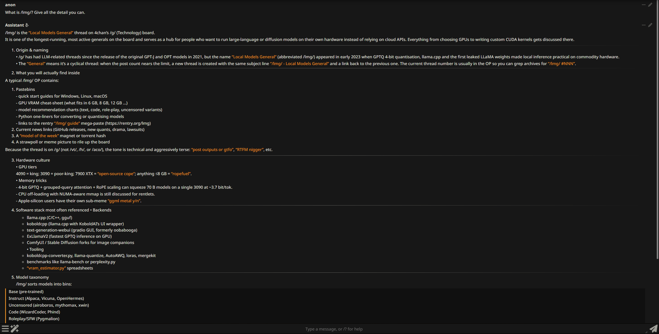Open the magic wand extensions menu
The height and width of the screenshot is (334, 659).
[15, 329]
